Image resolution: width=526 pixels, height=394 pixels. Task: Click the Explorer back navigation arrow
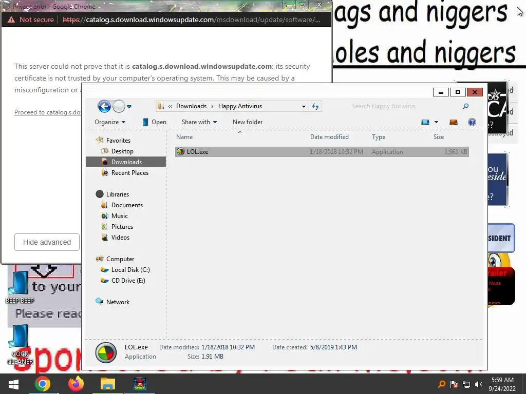[104, 107]
